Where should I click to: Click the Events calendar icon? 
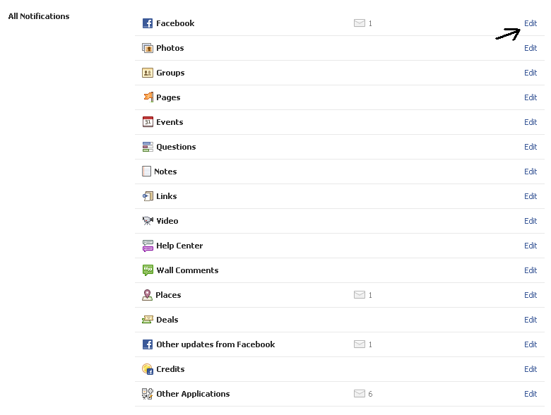147,122
